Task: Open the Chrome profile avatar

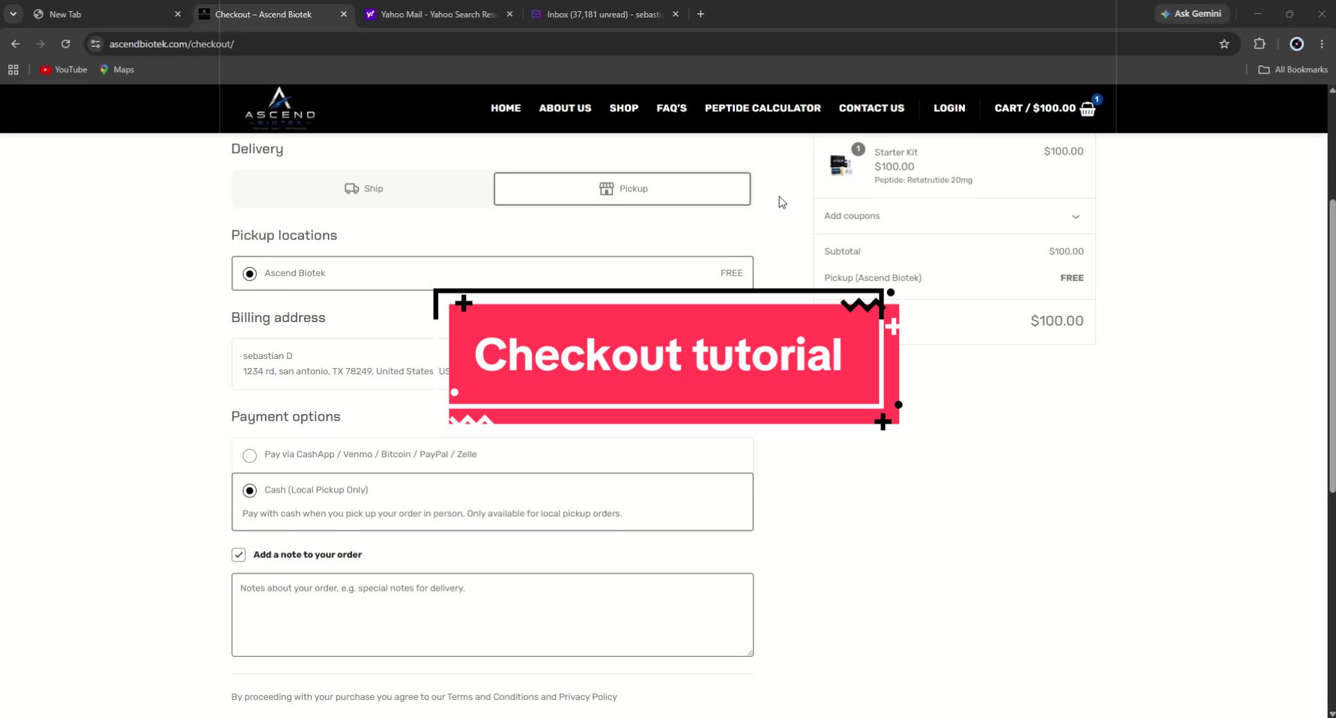Action: click(x=1296, y=44)
